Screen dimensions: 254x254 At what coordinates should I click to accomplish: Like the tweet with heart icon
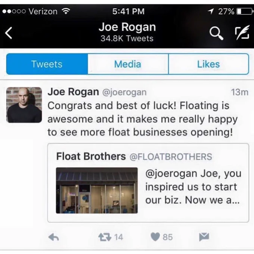click(x=155, y=237)
